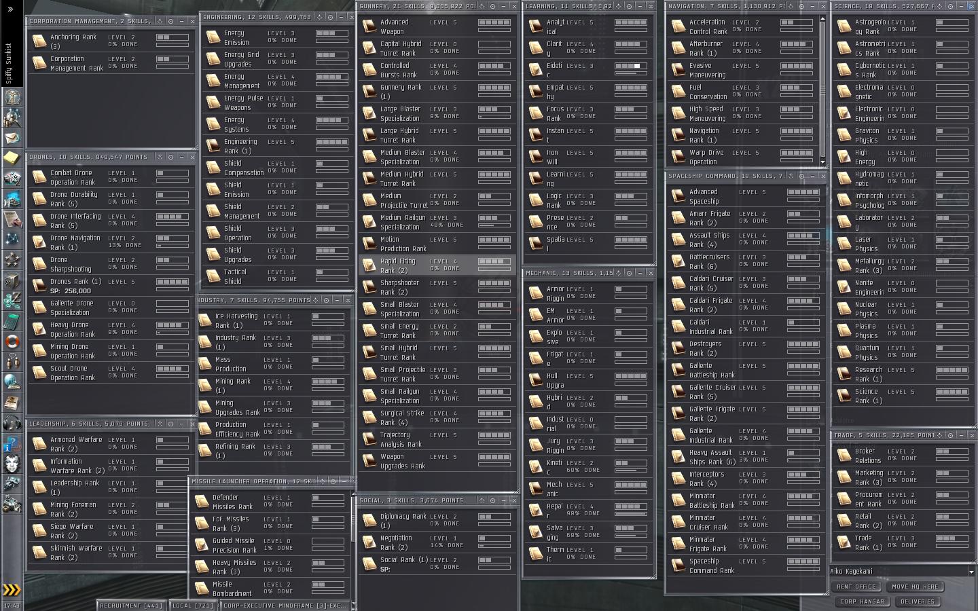Toggle pin on Drones window

click(x=170, y=157)
